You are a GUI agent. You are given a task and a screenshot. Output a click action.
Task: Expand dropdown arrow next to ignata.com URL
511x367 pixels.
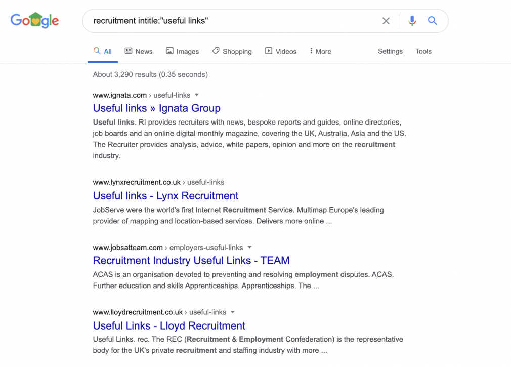click(196, 95)
